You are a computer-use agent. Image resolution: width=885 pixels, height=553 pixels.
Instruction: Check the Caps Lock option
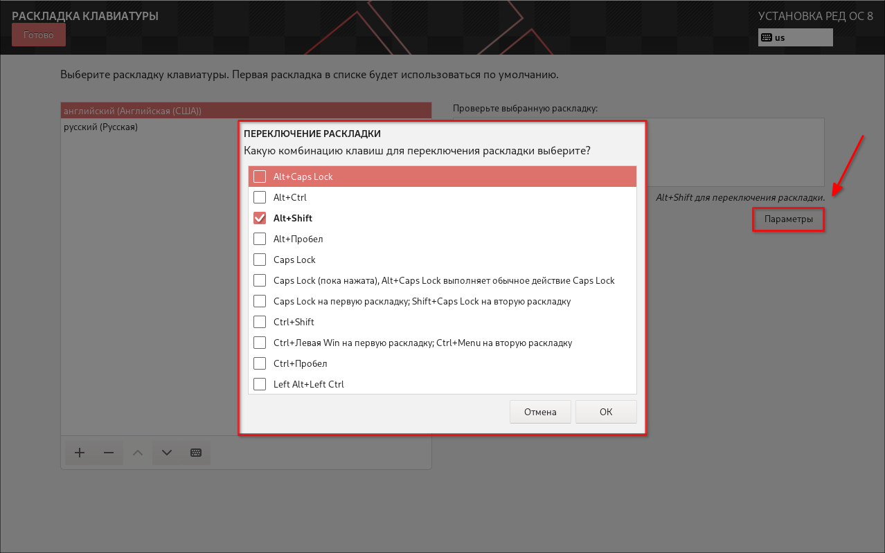[260, 260]
